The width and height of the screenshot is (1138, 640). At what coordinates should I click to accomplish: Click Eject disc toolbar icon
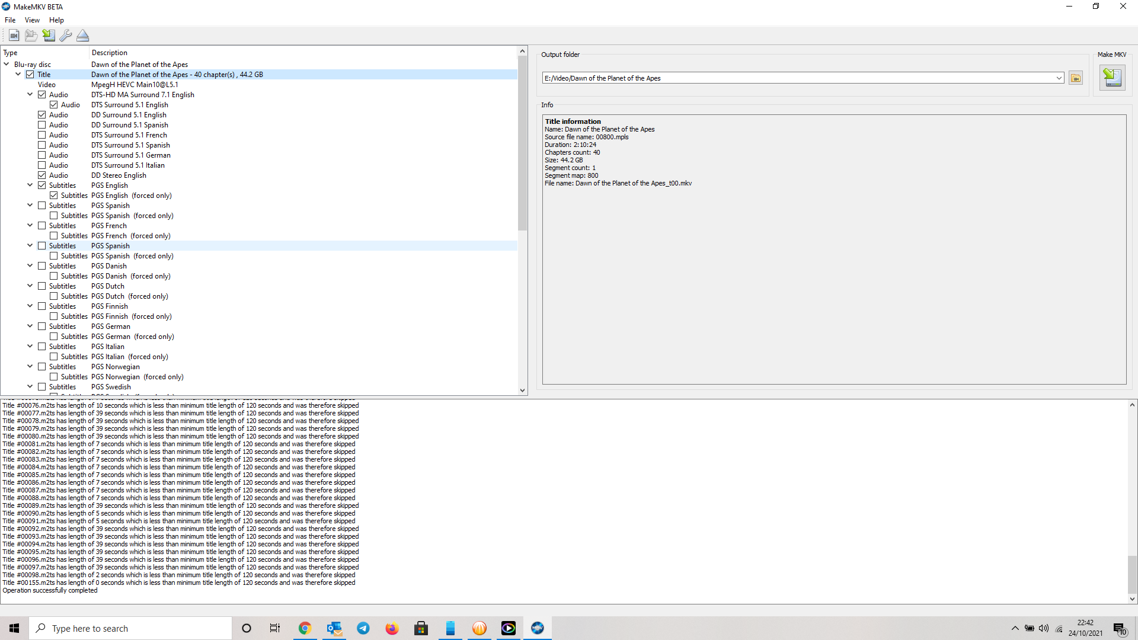coord(83,36)
